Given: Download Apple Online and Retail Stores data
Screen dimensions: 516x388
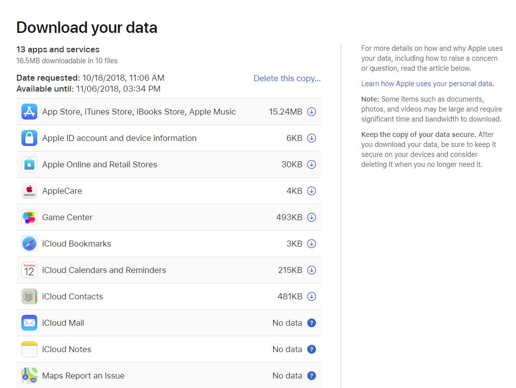Looking at the screenshot, I should (x=311, y=164).
